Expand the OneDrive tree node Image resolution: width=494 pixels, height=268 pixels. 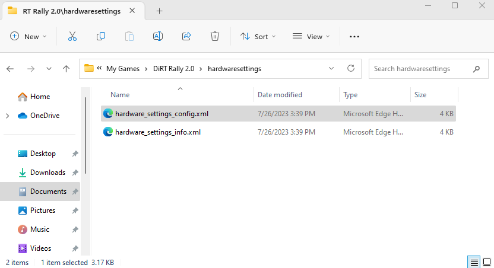tap(7, 116)
